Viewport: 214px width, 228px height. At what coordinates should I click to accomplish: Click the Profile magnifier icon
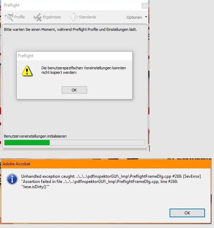click(x=9, y=17)
